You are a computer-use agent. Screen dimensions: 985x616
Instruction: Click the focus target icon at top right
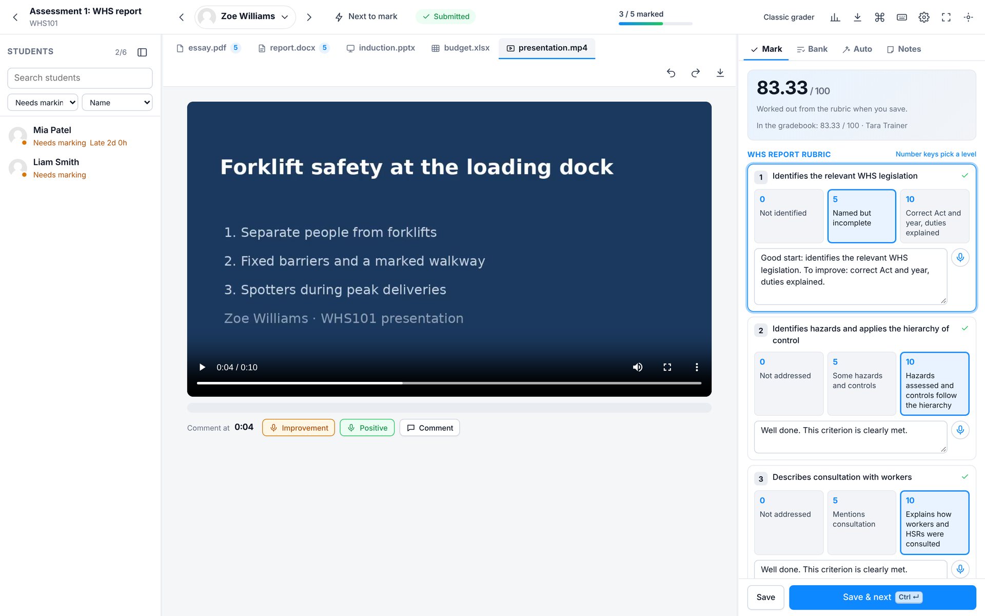[968, 17]
